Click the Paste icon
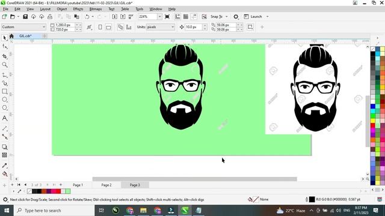The width and height of the screenshot is (385, 216). [x=76, y=17]
